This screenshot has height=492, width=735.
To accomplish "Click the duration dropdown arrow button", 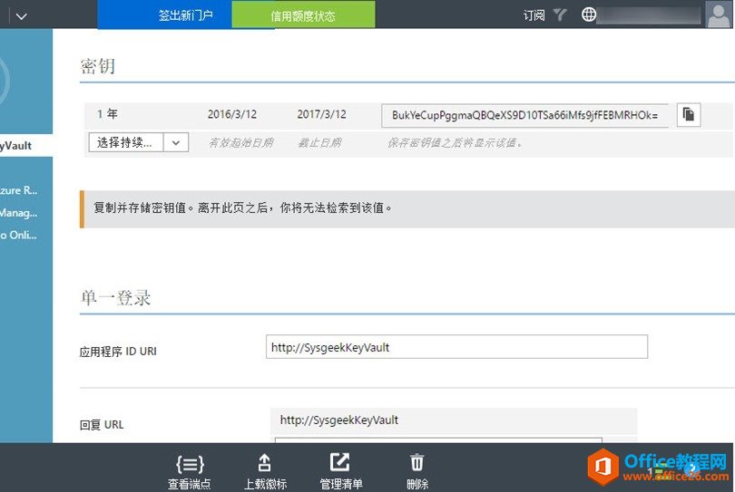I will [176, 142].
